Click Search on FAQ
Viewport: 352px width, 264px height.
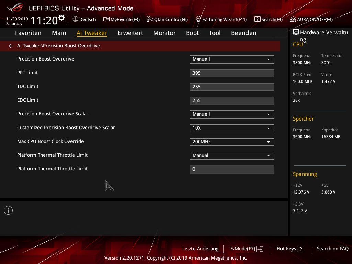(x=333, y=249)
